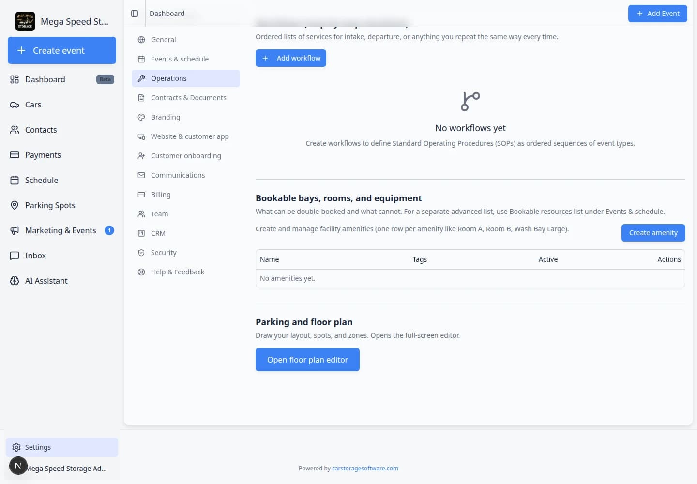Open Customer onboarding settings

tap(186, 156)
